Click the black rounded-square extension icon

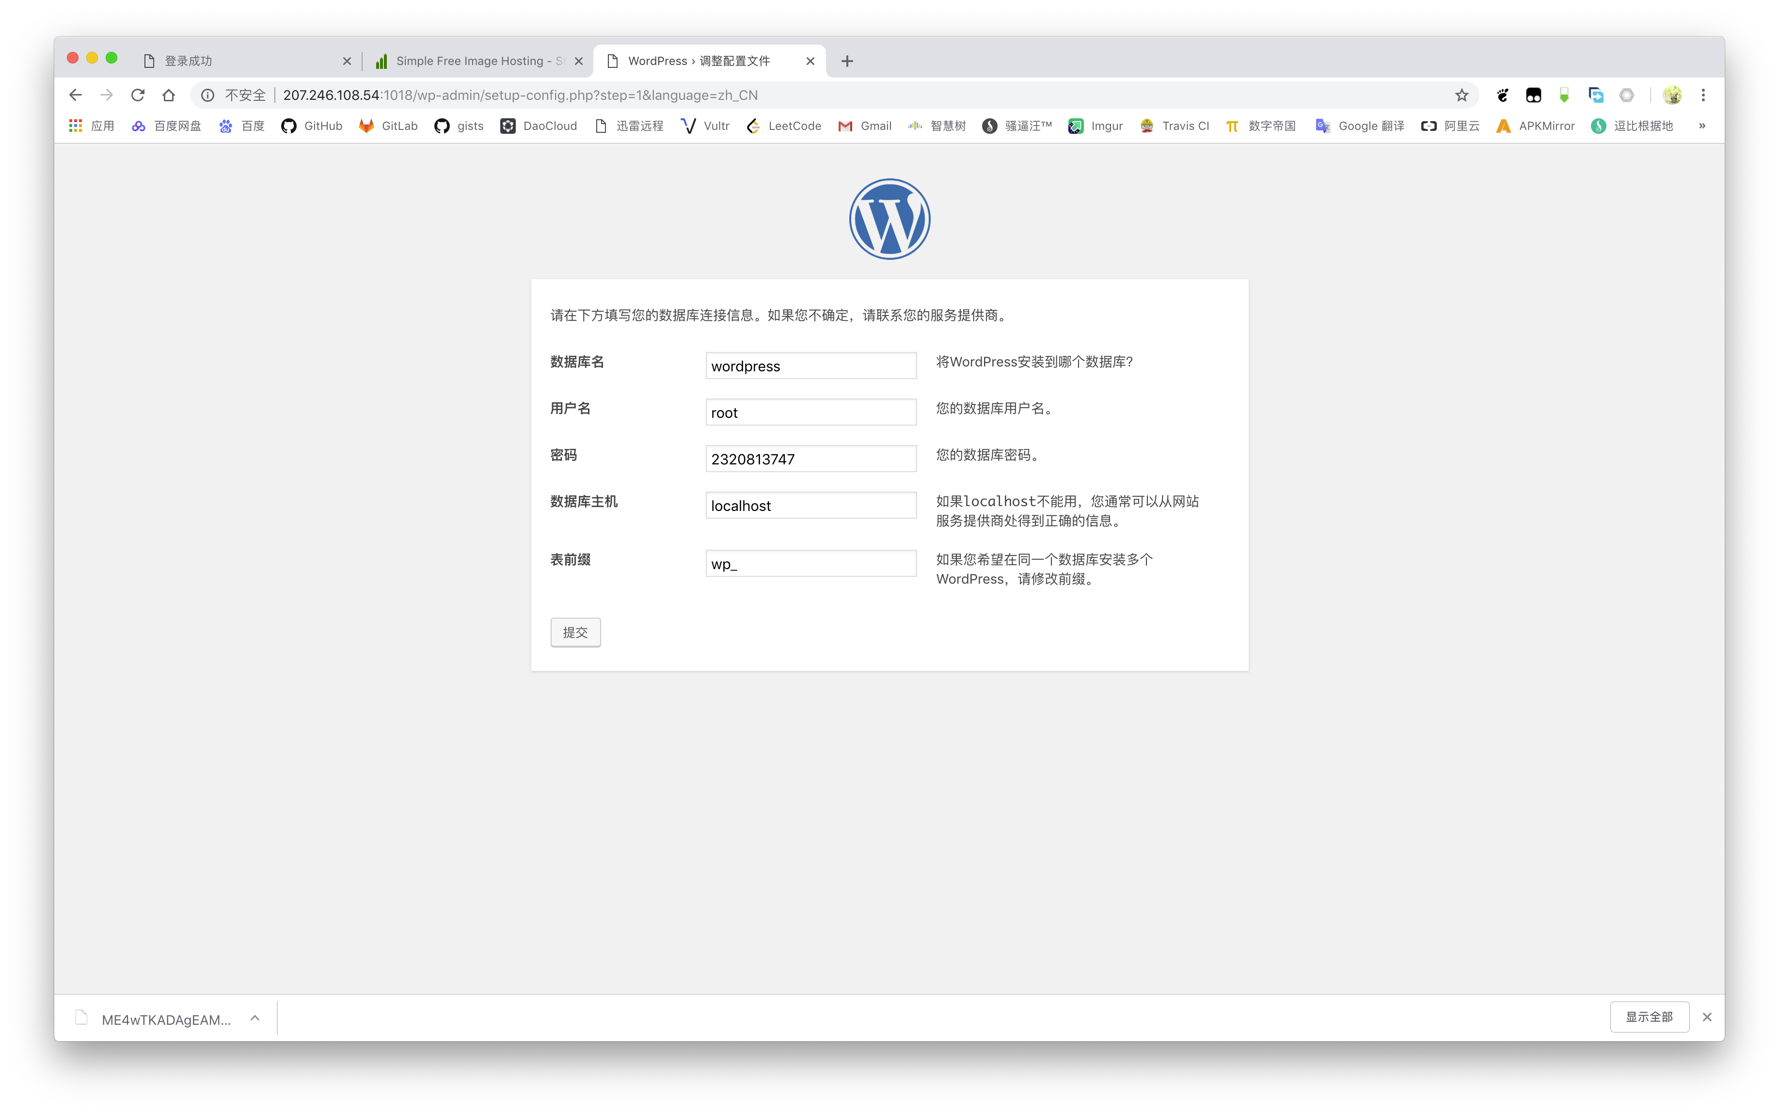click(1533, 95)
